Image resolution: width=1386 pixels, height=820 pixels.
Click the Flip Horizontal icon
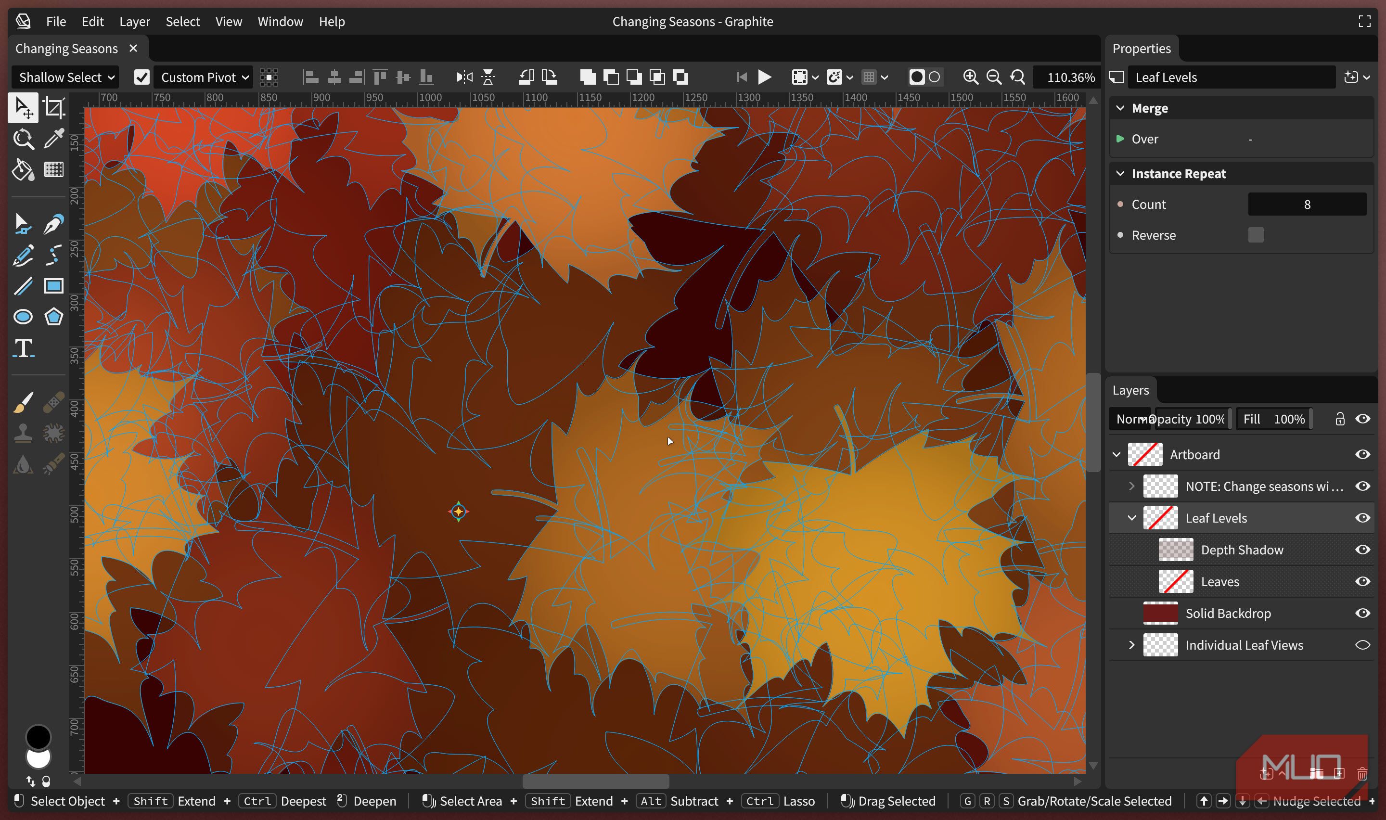coord(464,77)
